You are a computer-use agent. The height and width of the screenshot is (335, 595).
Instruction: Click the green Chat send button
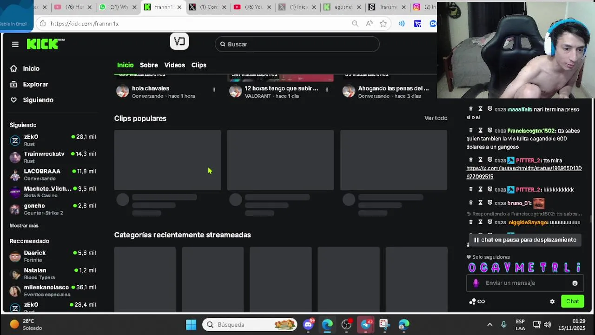(572, 301)
